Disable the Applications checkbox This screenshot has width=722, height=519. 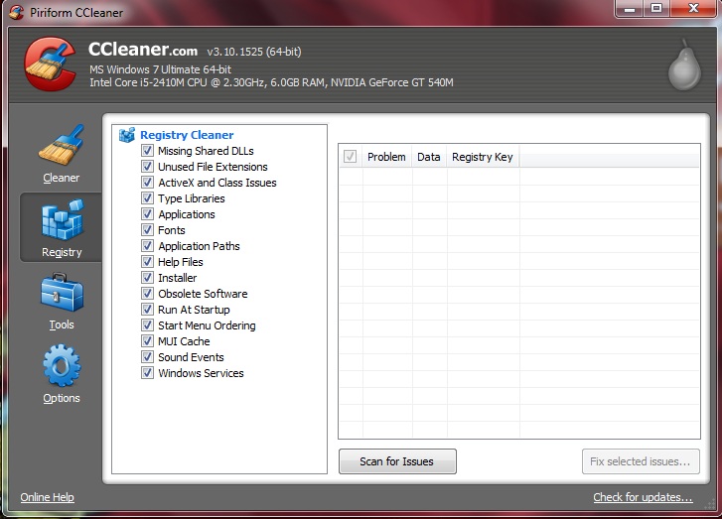(x=147, y=214)
